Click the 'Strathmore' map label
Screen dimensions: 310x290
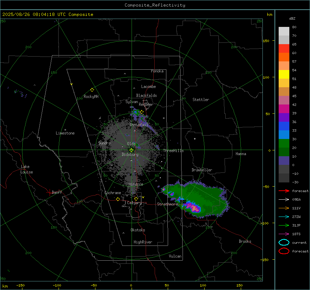pyautogui.click(x=167, y=204)
